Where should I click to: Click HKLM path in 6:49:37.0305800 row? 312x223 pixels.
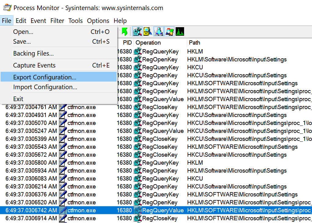195,163
